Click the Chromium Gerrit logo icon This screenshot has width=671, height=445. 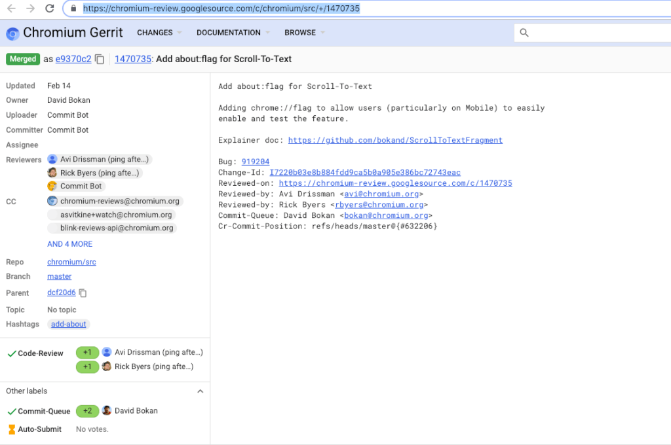pos(12,33)
